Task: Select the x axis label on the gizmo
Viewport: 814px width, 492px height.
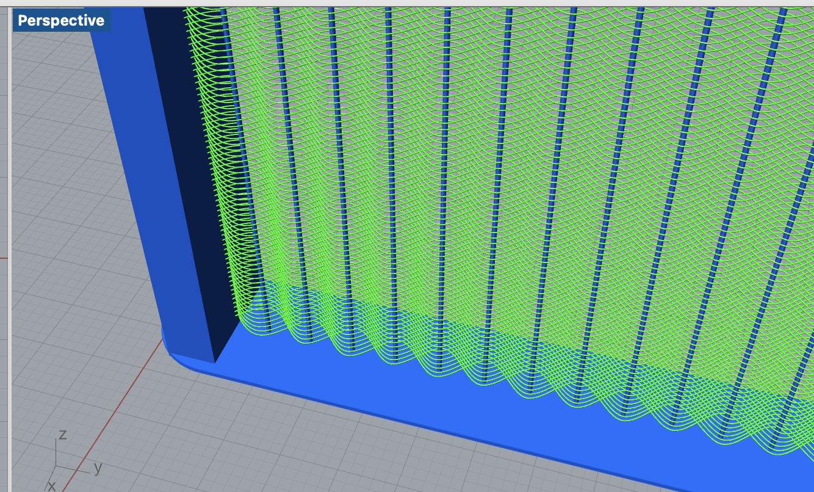Action: [52, 485]
